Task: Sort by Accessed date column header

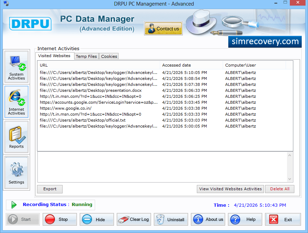Action: [192, 65]
